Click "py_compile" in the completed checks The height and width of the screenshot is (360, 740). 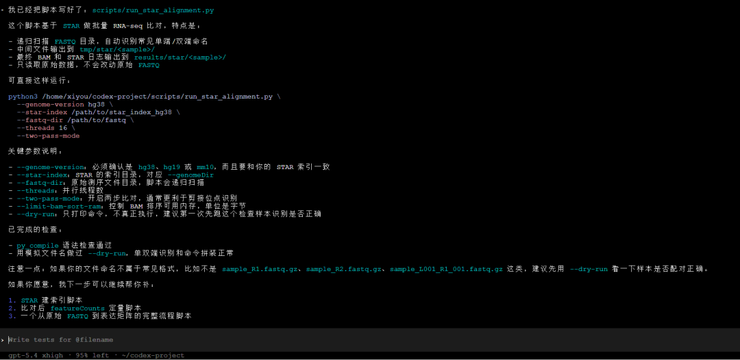point(38,245)
